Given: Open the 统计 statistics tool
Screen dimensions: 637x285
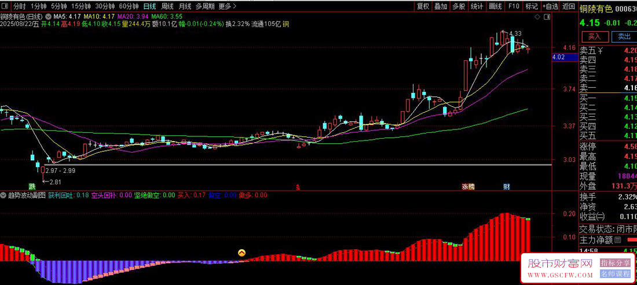Looking at the screenshot, I should pos(477,6).
